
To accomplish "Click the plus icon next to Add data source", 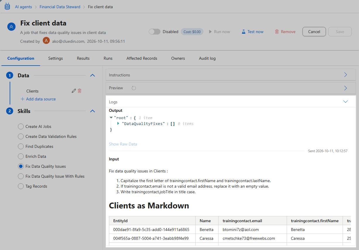I will coord(23,99).
